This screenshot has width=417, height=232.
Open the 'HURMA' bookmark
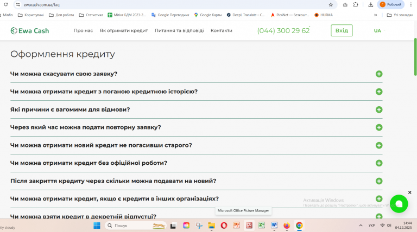pyautogui.click(x=324, y=15)
